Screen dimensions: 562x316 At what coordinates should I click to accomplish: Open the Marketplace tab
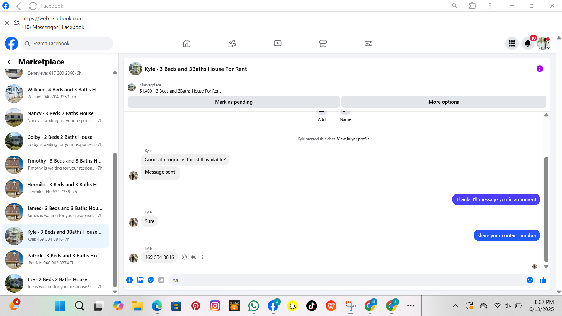pyautogui.click(x=323, y=44)
